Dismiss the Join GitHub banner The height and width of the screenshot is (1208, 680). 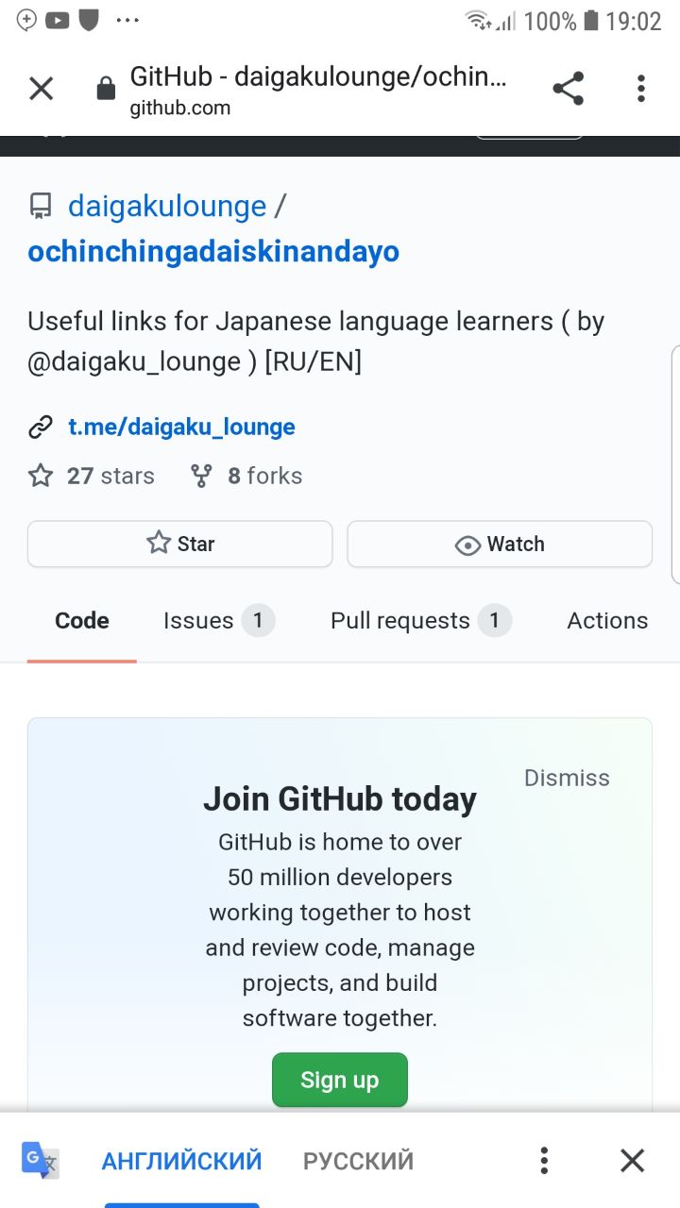tap(567, 778)
